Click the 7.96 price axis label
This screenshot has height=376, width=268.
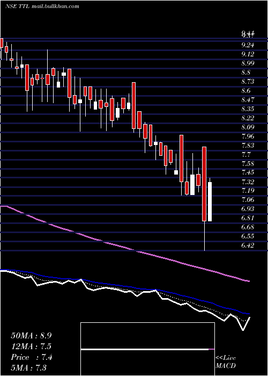tap(248, 136)
